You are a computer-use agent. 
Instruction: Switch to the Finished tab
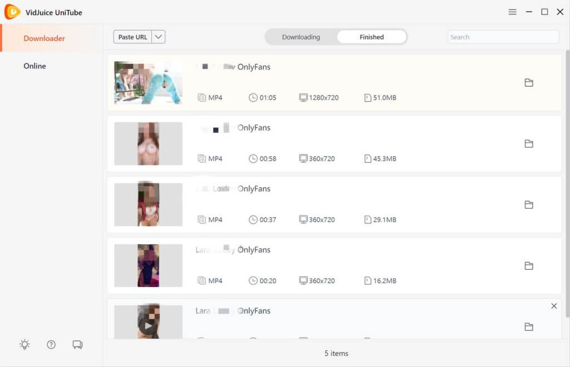pos(371,37)
